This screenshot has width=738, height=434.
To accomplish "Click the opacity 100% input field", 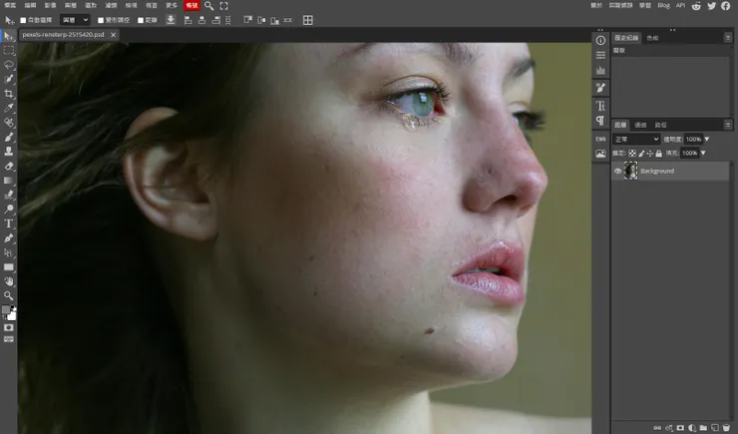I will point(693,140).
